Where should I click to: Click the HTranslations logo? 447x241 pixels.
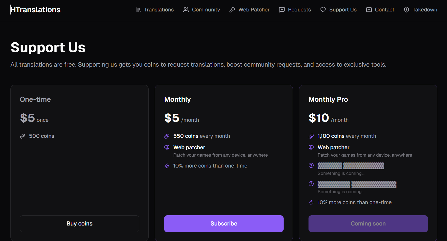[36, 10]
